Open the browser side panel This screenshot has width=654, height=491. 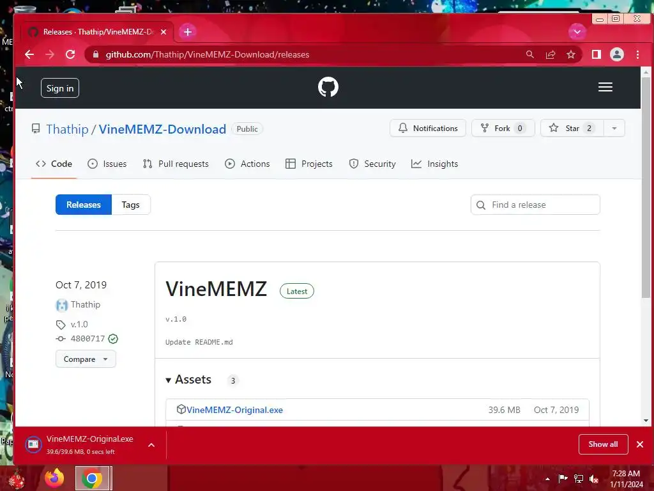[x=597, y=54]
